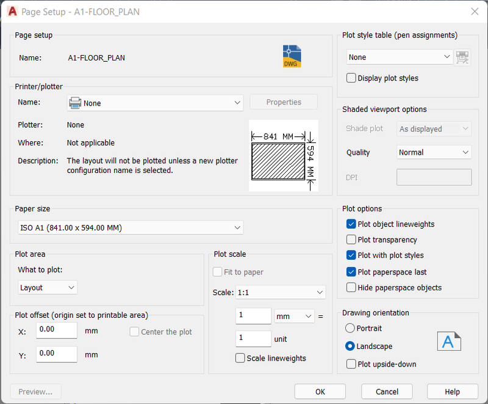Viewport: 488px width, 404px height.
Task: Click the OK button
Action: [320, 392]
